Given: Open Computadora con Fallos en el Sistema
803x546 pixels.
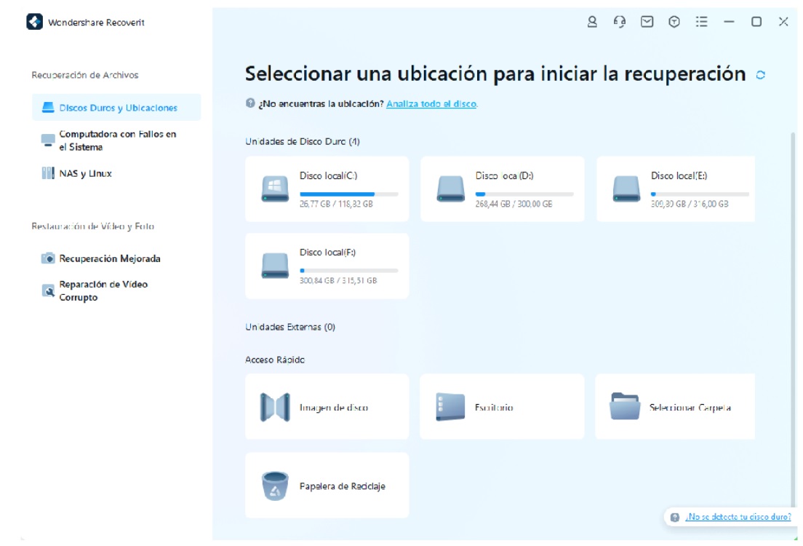Looking at the screenshot, I should click(x=117, y=141).
